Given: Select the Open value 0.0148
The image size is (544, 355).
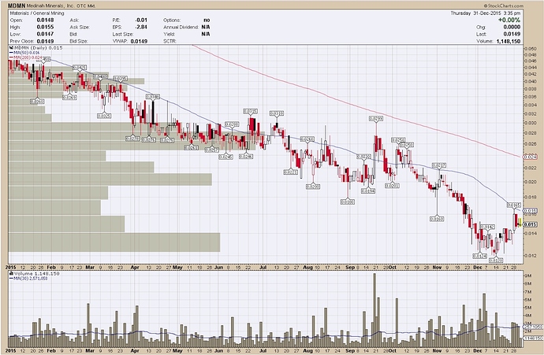Looking at the screenshot, I should [45, 20].
